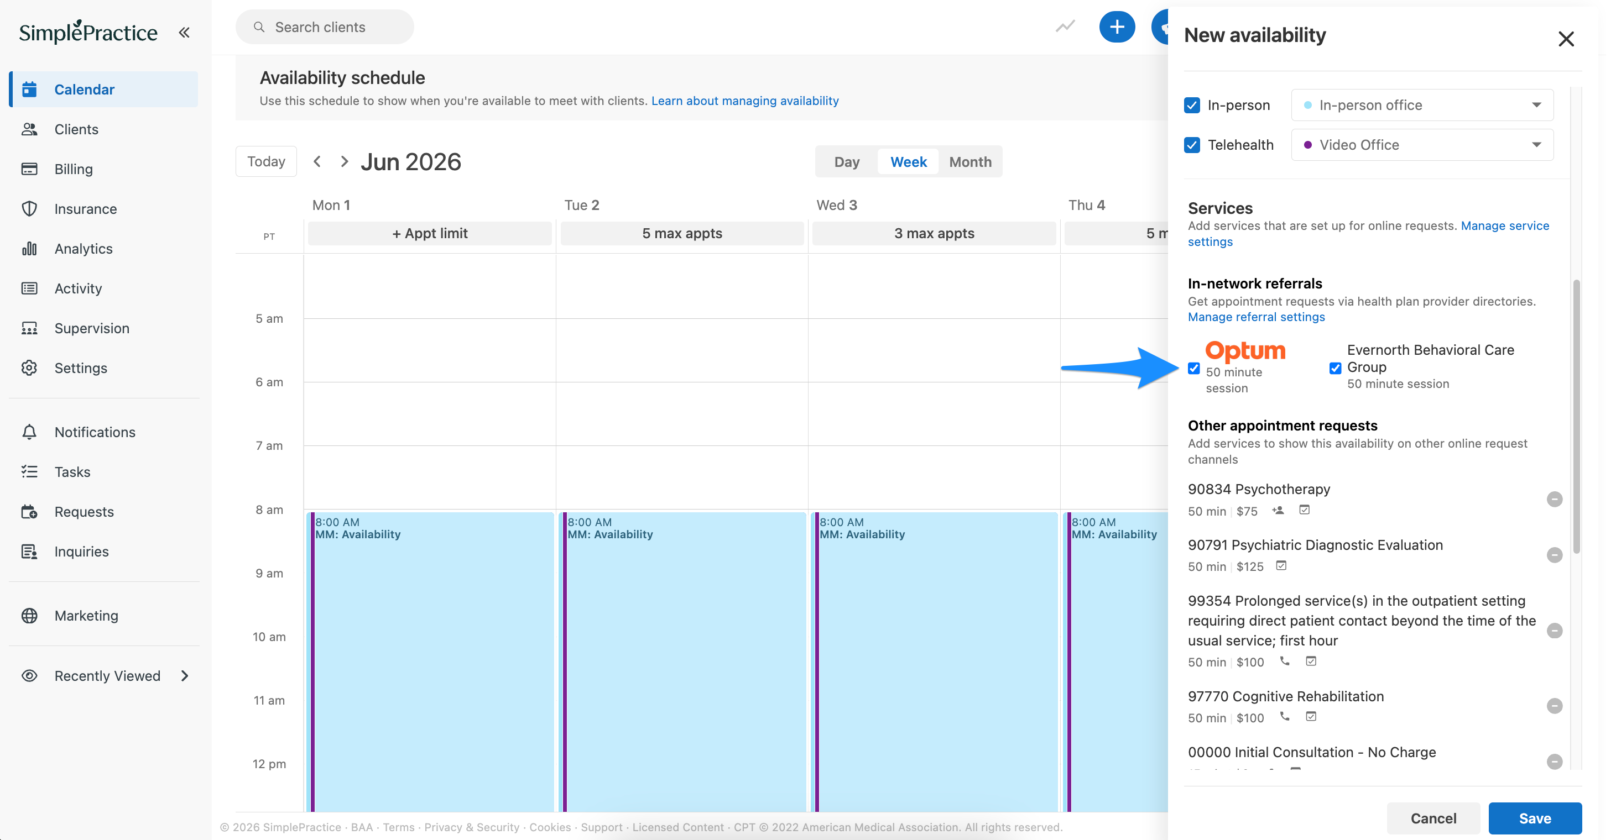1616x840 pixels.
Task: Uncheck the In-person checkbox
Action: pos(1192,106)
